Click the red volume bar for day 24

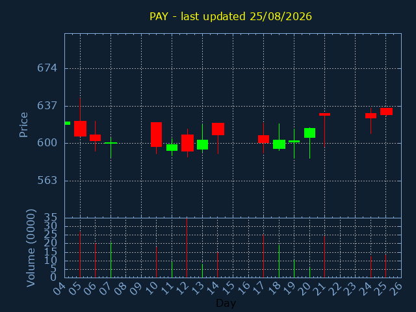(x=370, y=267)
